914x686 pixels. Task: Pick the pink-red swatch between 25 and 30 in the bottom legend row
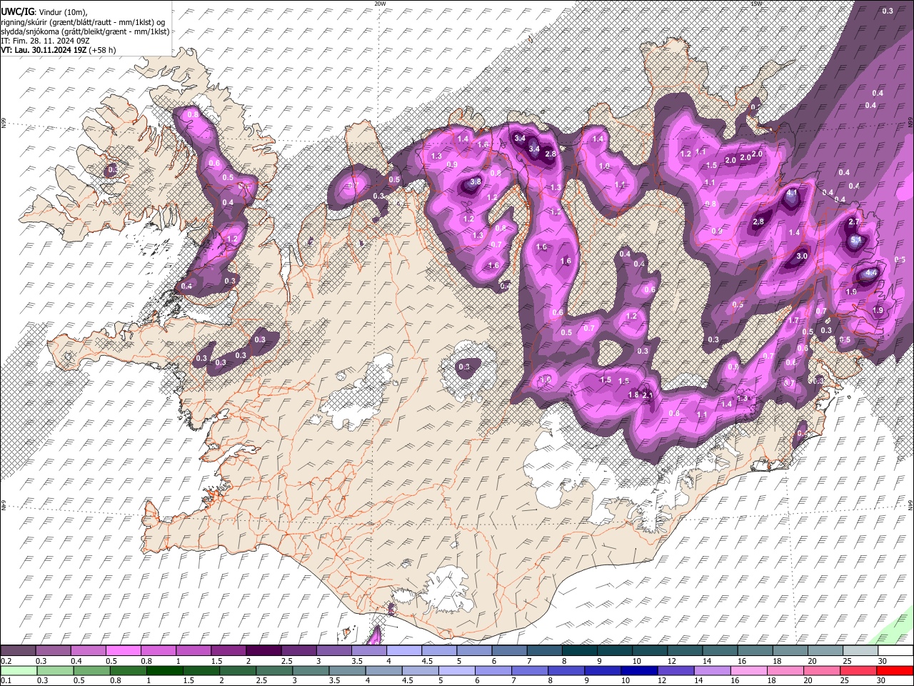[x=858, y=670]
